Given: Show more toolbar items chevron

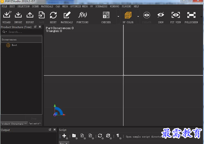Looking at the screenshot, I should (201, 17).
